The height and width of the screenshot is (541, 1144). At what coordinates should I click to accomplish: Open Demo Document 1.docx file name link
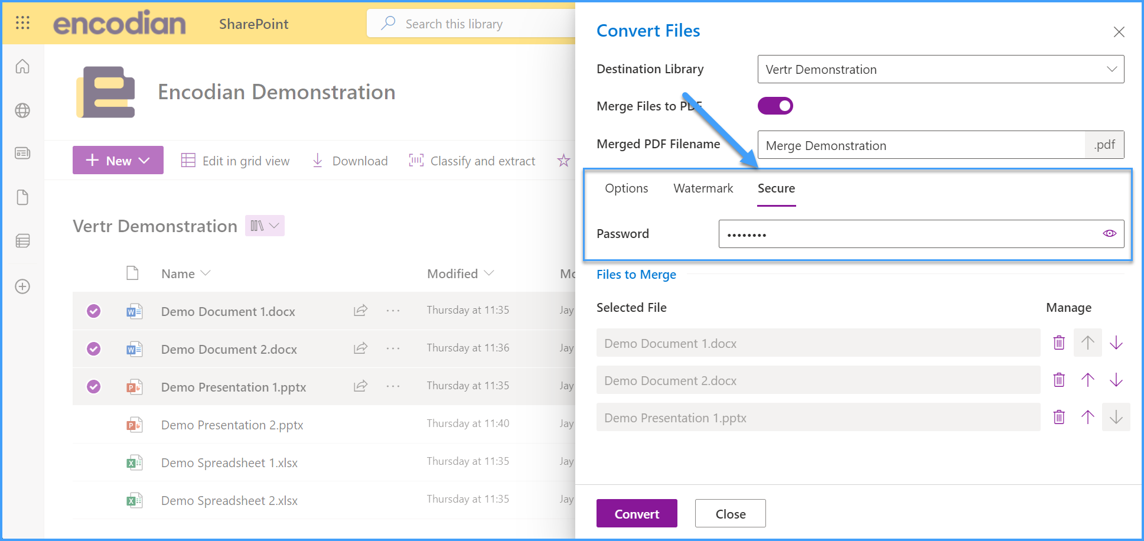pyautogui.click(x=228, y=311)
